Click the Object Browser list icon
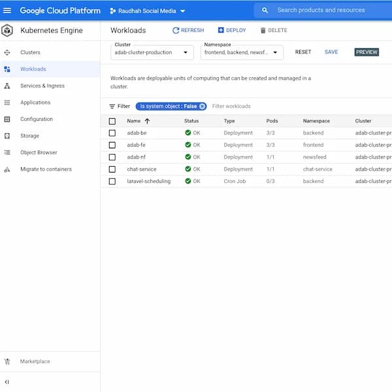 pos(7,152)
